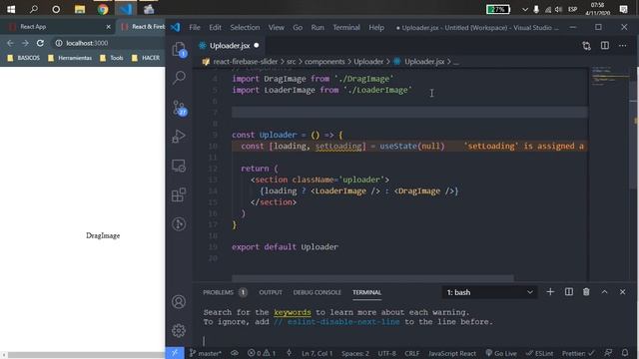Split the editor to the right
The height and width of the screenshot is (359, 639).
click(605, 46)
